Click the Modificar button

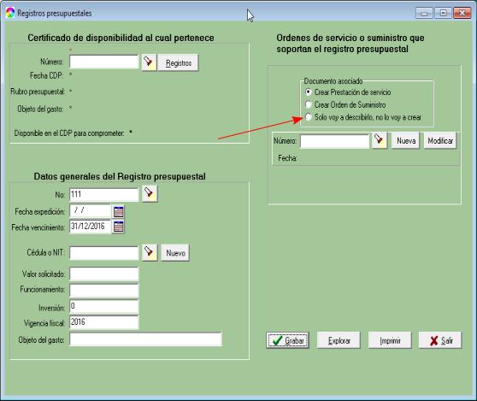(440, 140)
